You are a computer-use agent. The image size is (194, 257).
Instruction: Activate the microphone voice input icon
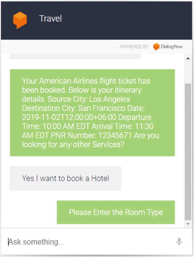point(179,241)
